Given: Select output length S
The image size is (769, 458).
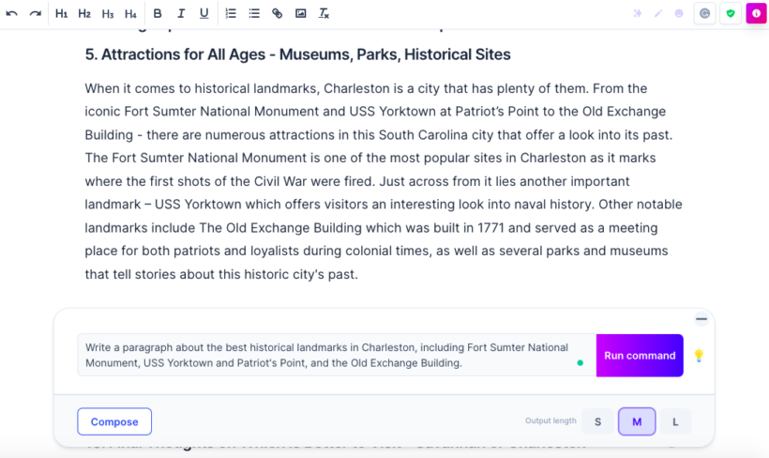Looking at the screenshot, I should click(x=597, y=421).
